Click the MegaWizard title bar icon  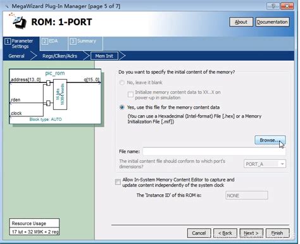7,6
